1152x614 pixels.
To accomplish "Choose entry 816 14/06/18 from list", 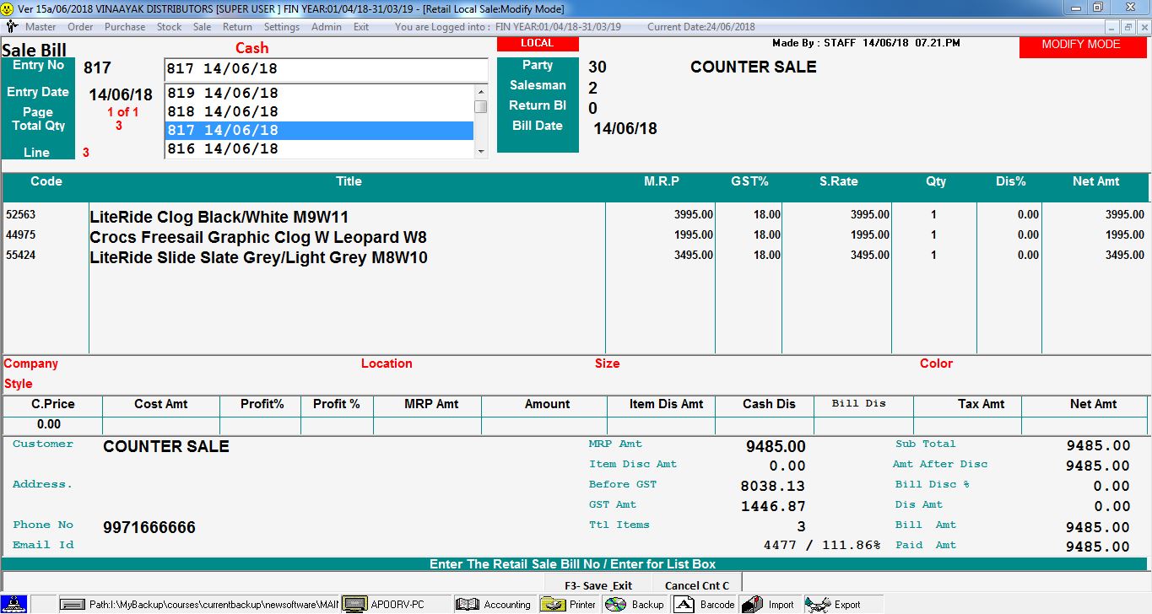I will click(x=317, y=148).
